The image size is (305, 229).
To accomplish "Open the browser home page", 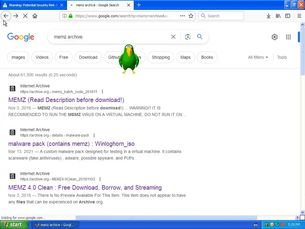I will pos(35,16).
